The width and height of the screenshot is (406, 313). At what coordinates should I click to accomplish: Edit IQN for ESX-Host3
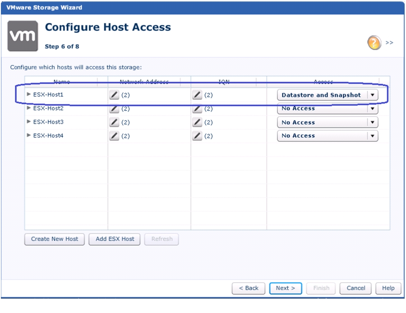(x=197, y=122)
